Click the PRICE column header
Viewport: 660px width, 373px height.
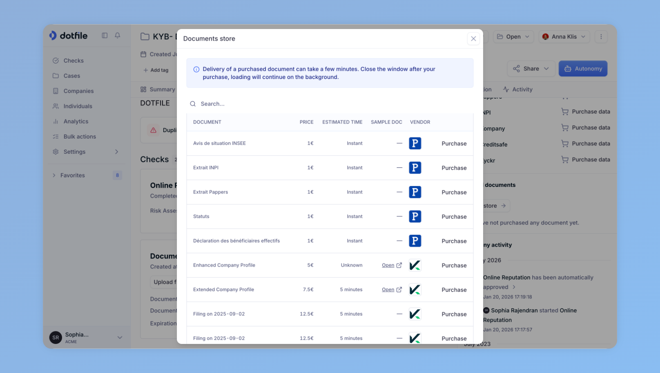[x=306, y=122]
